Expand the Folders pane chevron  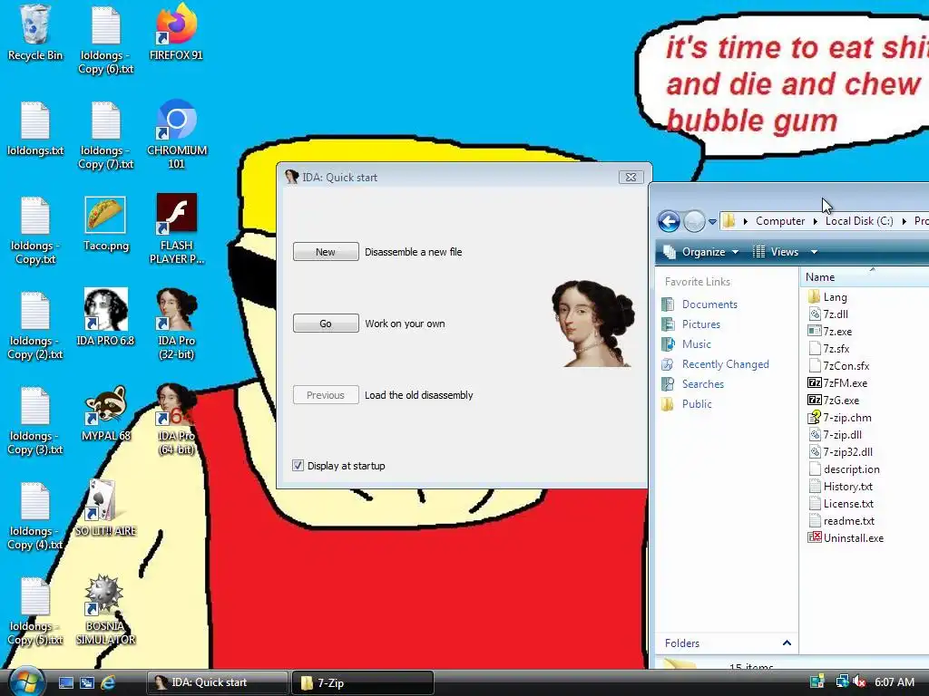pyautogui.click(x=787, y=643)
